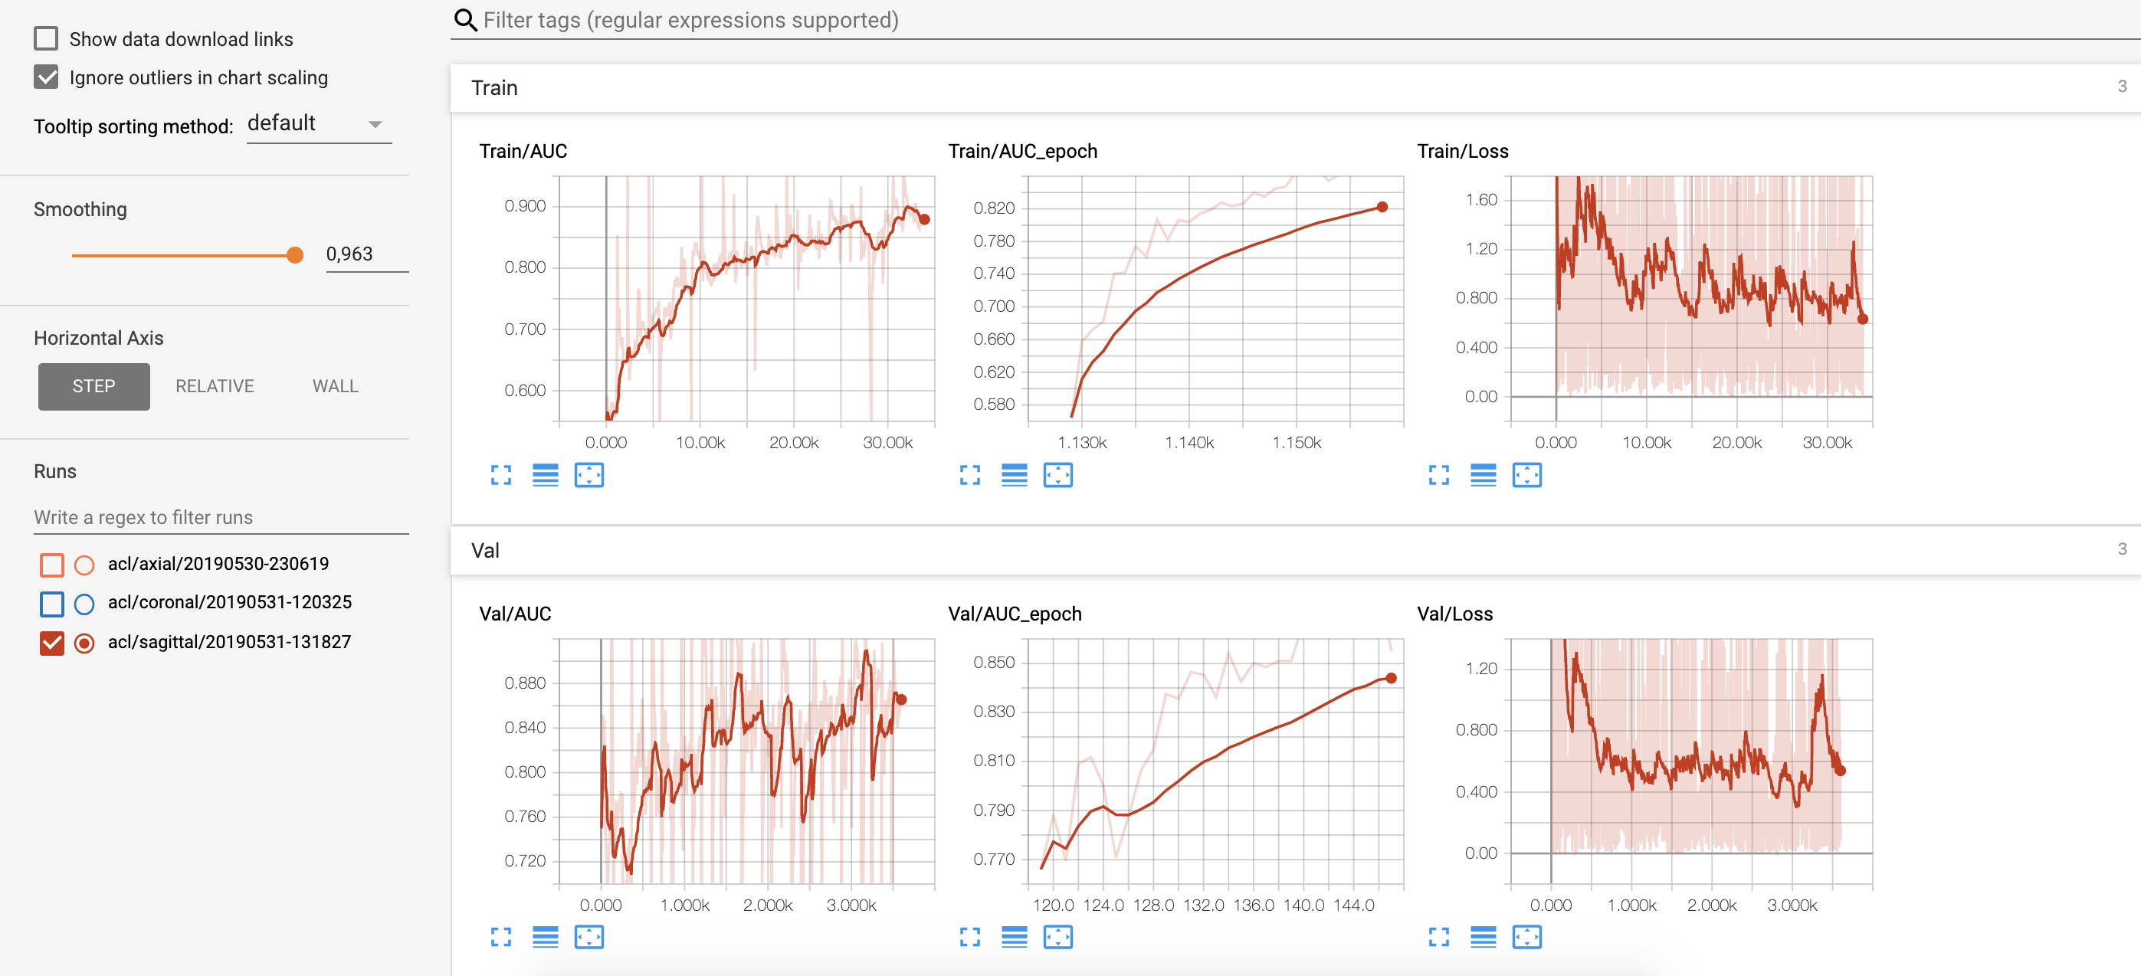
Task: Open the Tooltip sorting method dropdown
Action: (318, 125)
